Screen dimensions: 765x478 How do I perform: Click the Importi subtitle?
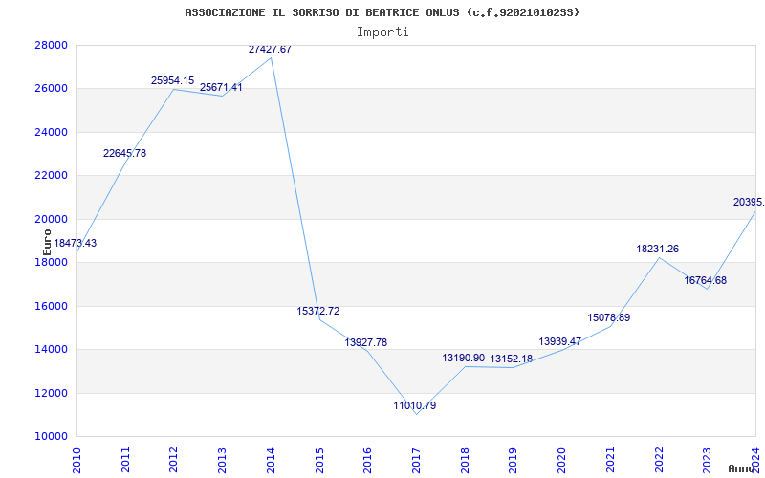382,33
